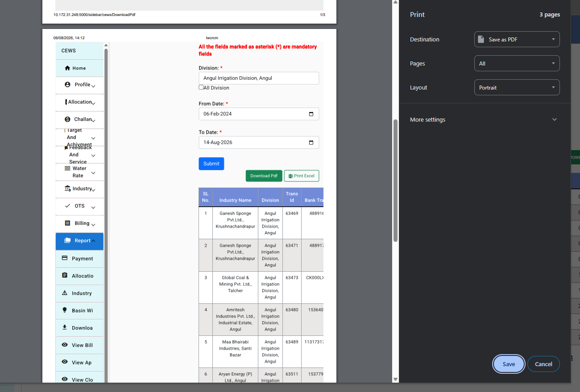Expand the OTS menu chevron

[93, 208]
